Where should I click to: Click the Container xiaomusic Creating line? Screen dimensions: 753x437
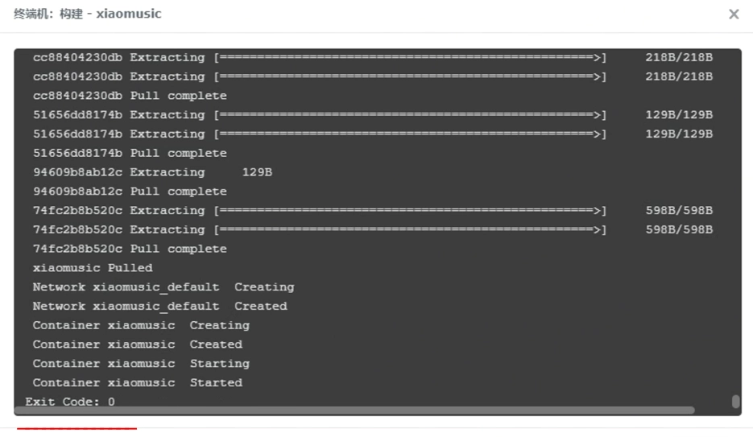[x=141, y=325]
